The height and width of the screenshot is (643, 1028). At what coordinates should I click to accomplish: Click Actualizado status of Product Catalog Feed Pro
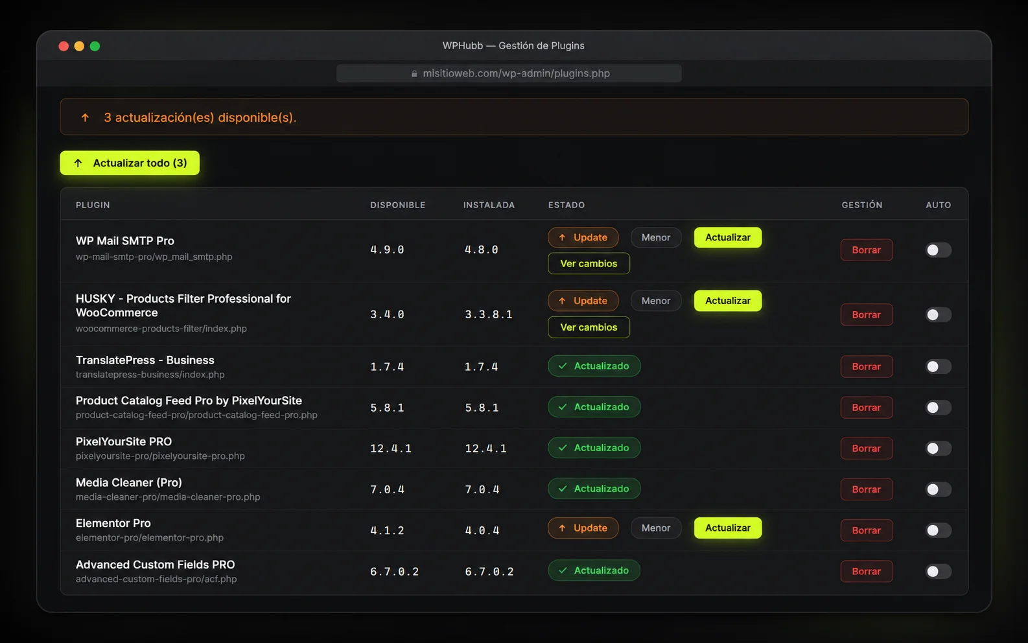click(594, 407)
